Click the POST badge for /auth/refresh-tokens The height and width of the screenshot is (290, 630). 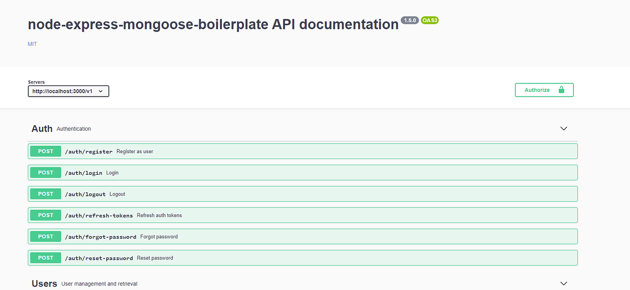(45, 215)
